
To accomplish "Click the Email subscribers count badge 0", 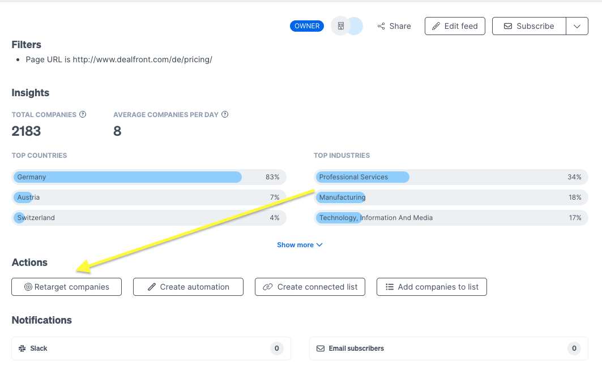I will pos(574,348).
